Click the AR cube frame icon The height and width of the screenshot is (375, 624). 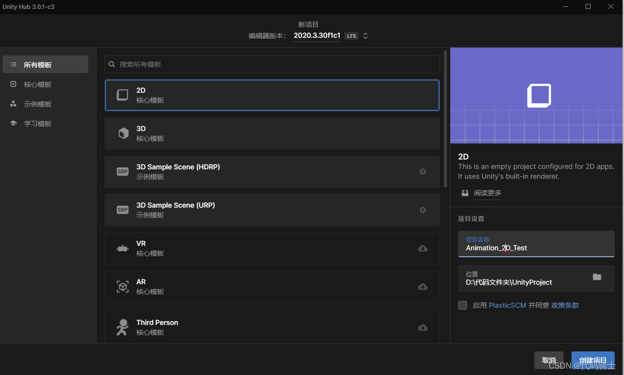click(x=123, y=287)
